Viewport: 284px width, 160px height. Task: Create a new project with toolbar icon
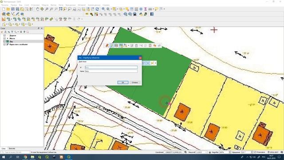click(4, 9)
